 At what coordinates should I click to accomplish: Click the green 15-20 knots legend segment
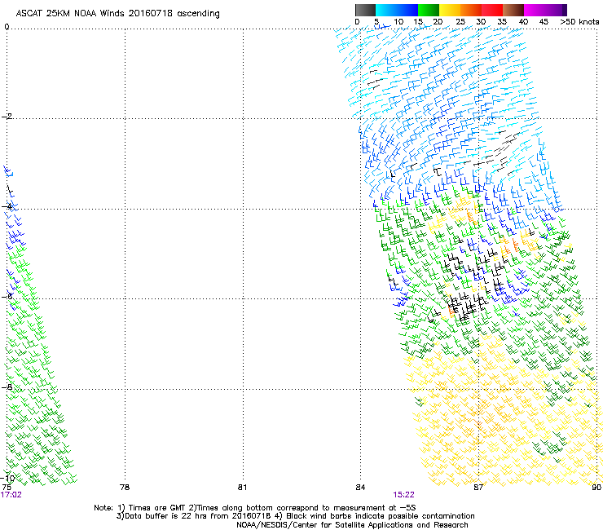[x=429, y=10]
